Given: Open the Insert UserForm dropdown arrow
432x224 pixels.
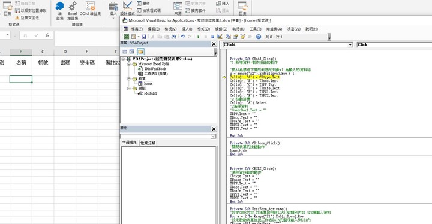Looking at the screenshot, I should point(139,37).
